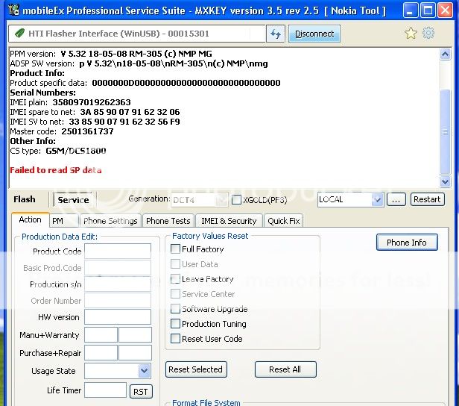The image size is (459, 406).
Task: Click the ADSP SW version line
Action: (x=139, y=63)
